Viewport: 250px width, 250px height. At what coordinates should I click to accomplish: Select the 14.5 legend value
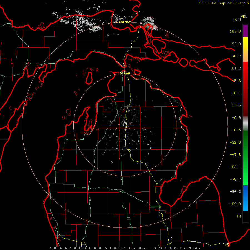click(x=236, y=105)
